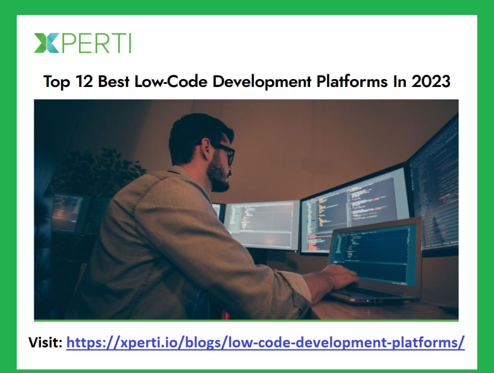The image size is (494, 373).
Task: Click the small monitor beside the man's shoulder
Action: tap(261, 224)
